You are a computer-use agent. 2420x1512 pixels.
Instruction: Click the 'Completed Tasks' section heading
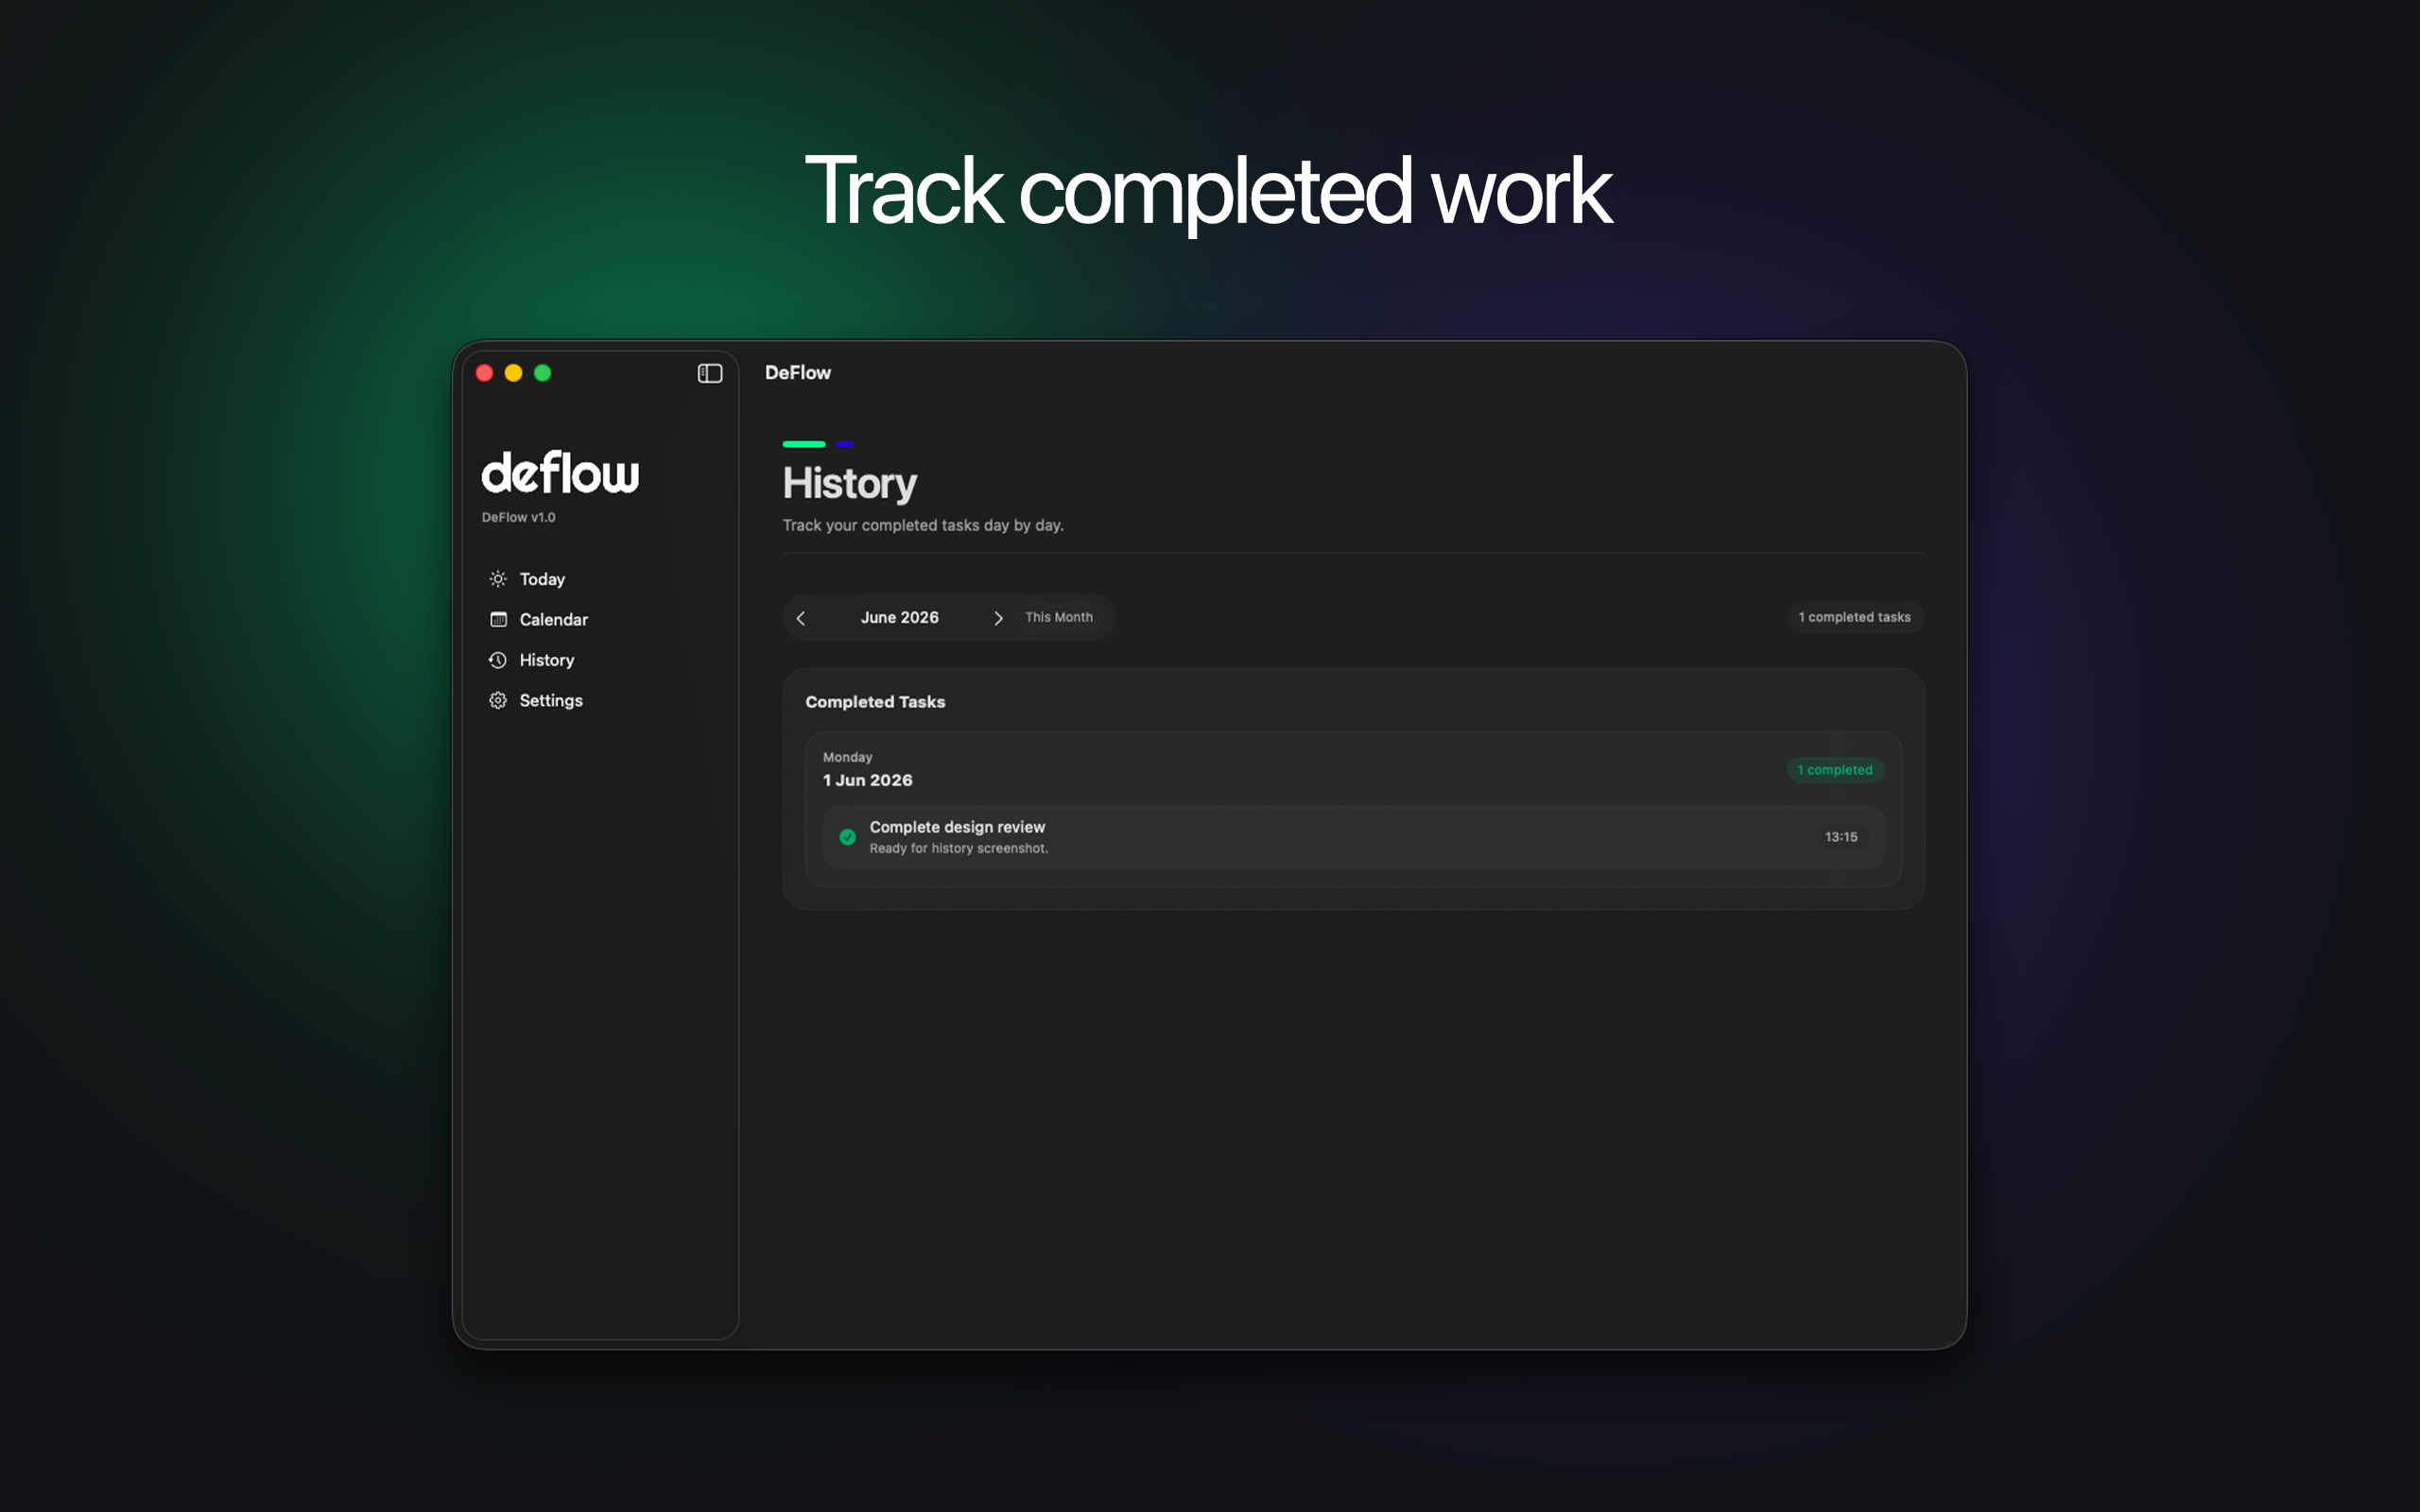pyautogui.click(x=875, y=702)
